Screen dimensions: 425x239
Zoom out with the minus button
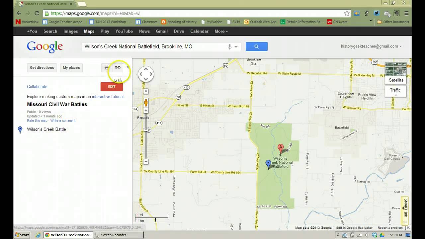[146, 162]
